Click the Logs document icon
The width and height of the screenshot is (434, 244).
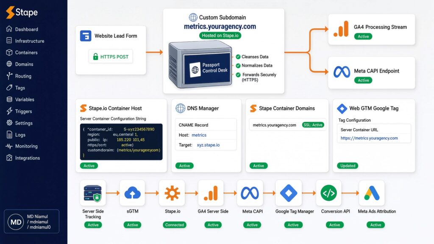9,135
